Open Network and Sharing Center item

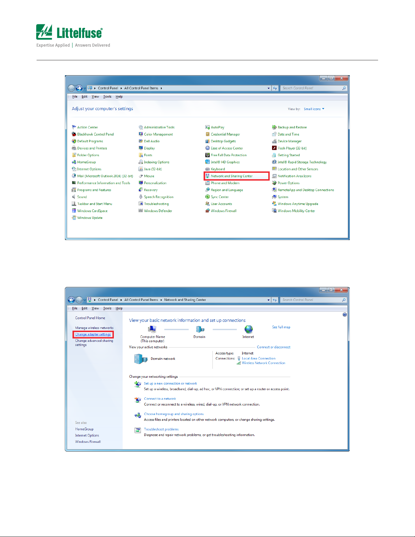point(231,176)
